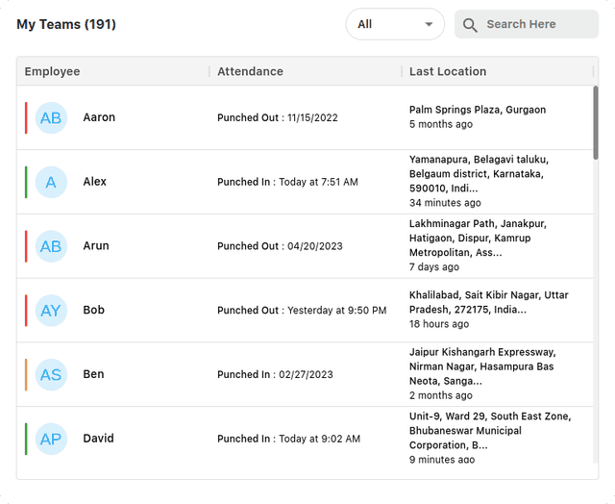Open the All filter dropdown
615x504 pixels.
click(394, 24)
